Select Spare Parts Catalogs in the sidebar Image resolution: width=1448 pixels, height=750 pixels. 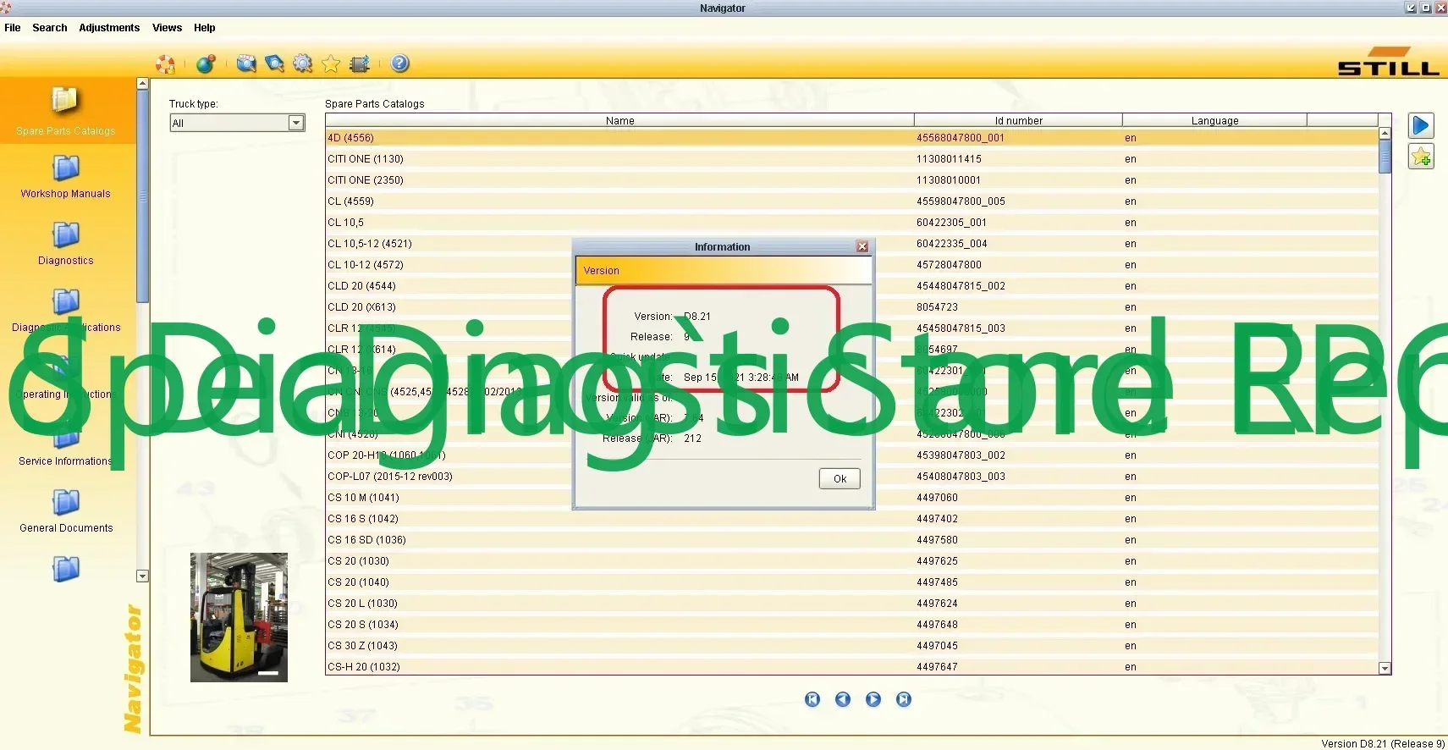click(x=65, y=112)
